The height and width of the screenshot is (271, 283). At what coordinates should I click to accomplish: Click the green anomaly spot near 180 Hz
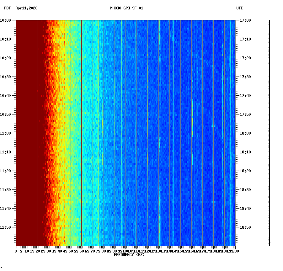(x=213, y=126)
